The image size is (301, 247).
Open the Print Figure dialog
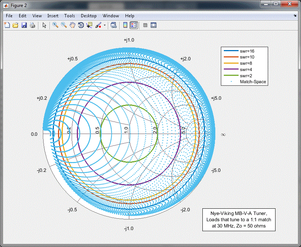pos(33,25)
